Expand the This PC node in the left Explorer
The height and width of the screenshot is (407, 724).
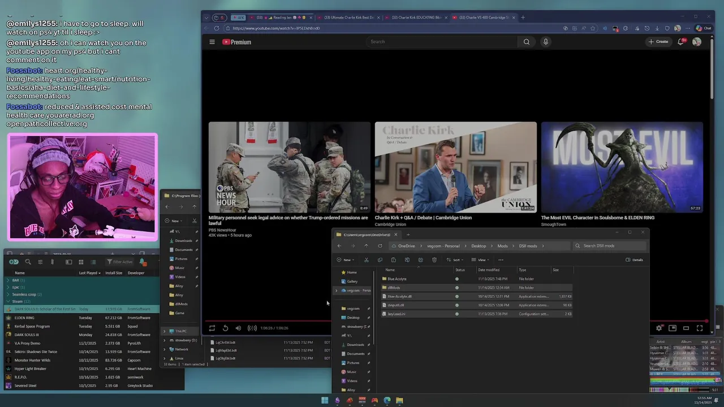click(165, 331)
